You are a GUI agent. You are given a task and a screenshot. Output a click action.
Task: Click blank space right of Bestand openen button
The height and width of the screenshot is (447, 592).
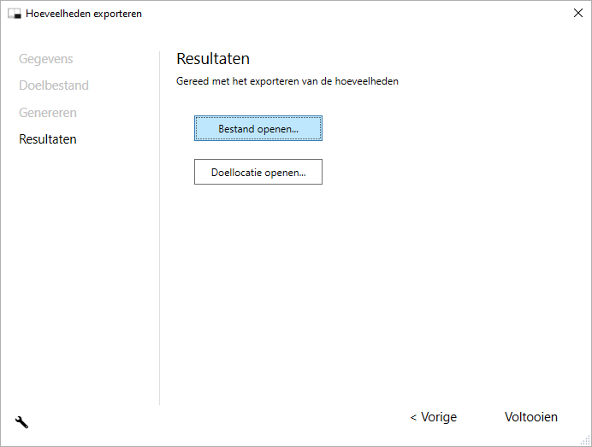(445, 128)
